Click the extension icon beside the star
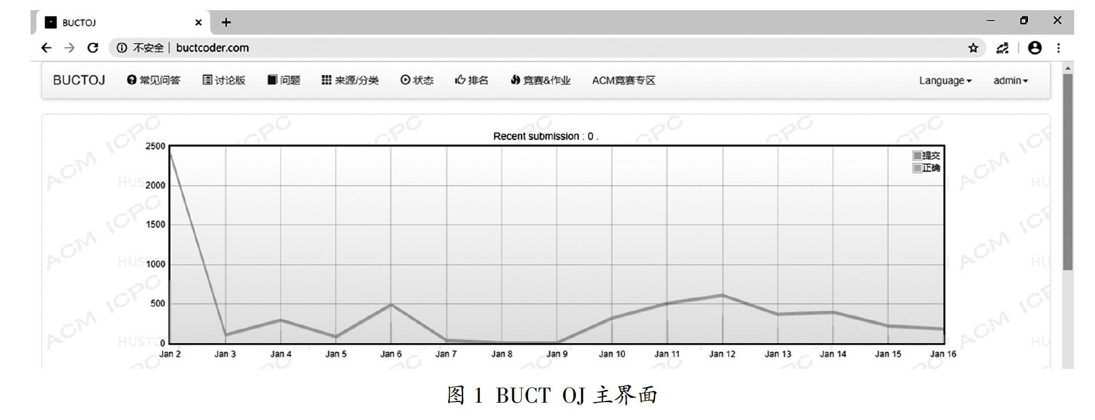 tap(1002, 48)
